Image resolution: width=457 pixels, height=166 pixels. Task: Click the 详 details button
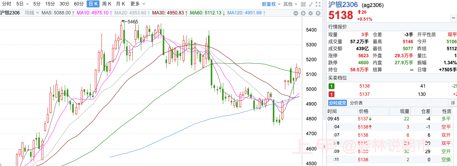click(453, 103)
